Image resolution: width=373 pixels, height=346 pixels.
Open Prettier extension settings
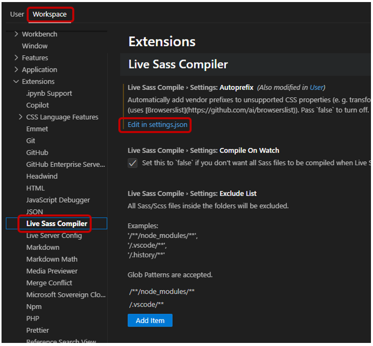coord(37,330)
